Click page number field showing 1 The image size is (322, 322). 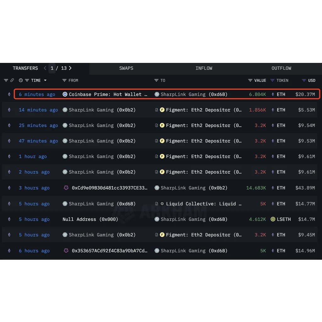(x=52, y=68)
